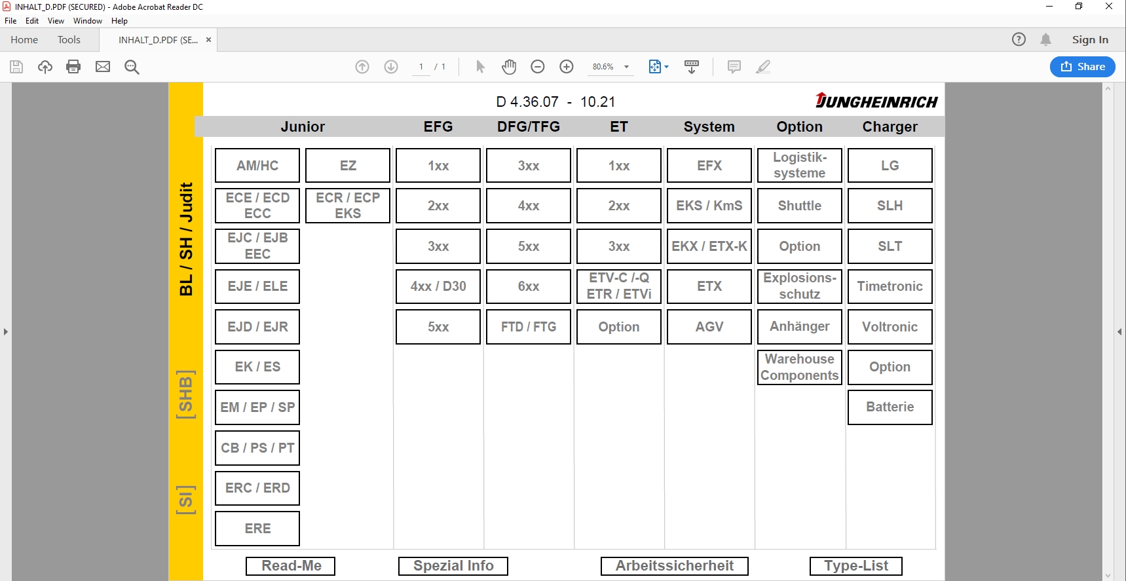The width and height of the screenshot is (1126, 581).
Task: Expand the right tools pane arrow
Action: tap(1119, 331)
